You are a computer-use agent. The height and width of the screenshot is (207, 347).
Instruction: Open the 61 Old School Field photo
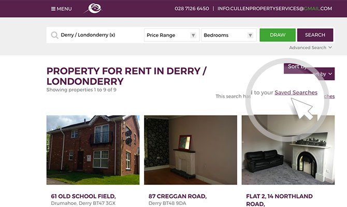tap(93, 150)
